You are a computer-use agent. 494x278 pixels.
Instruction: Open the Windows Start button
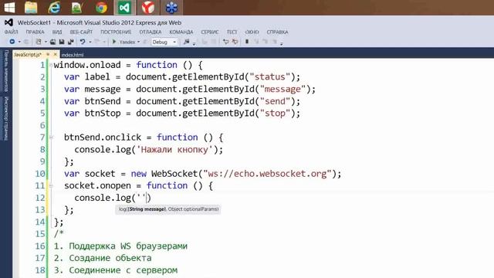click(x=9, y=8)
